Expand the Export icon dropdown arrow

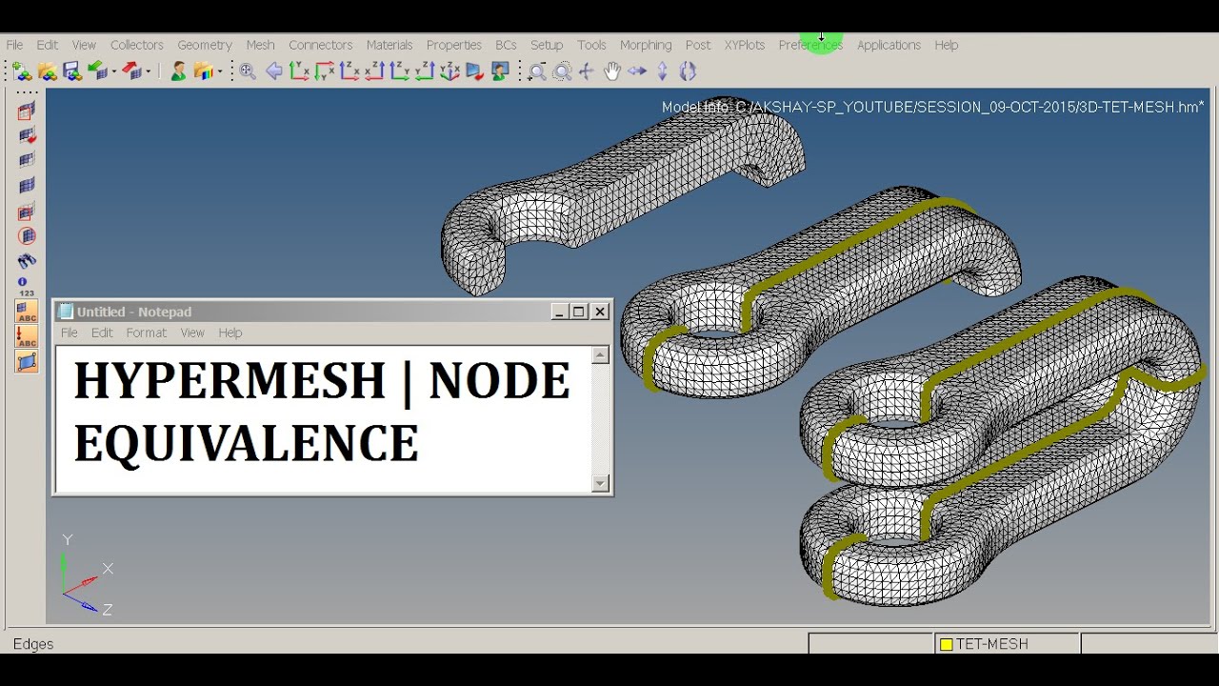coord(149,72)
